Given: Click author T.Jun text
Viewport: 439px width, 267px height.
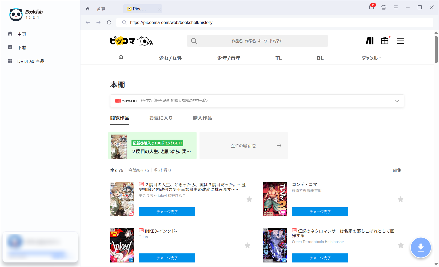Looking at the screenshot, I should 143,237.
